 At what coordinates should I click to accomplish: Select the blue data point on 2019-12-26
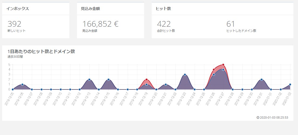[x=214, y=75]
